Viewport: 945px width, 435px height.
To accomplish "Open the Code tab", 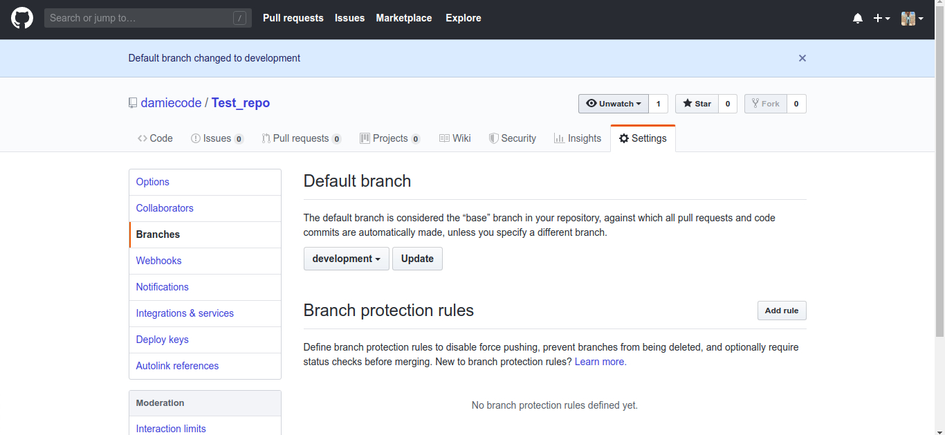I will (155, 138).
